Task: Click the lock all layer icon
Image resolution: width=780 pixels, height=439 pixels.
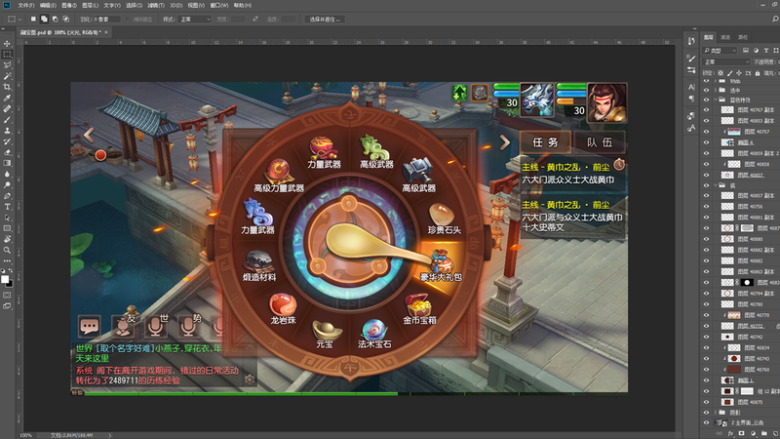Action: click(x=758, y=73)
